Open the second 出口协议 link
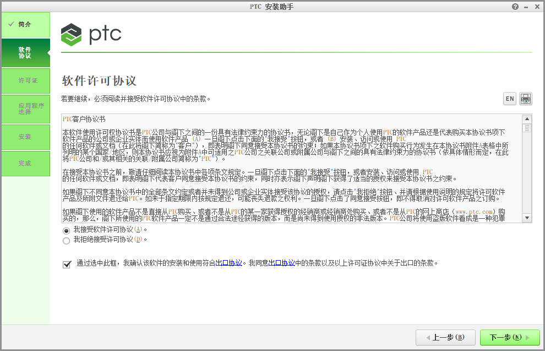The height and width of the screenshot is (351, 545). pos(281,263)
